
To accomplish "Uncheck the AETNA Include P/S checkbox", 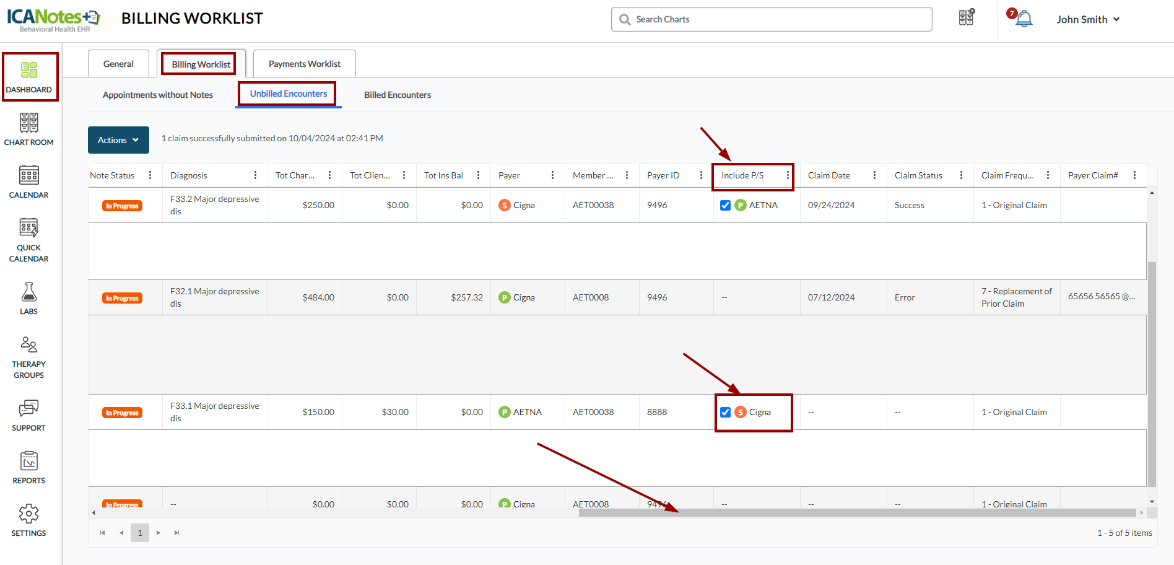I will coord(725,205).
